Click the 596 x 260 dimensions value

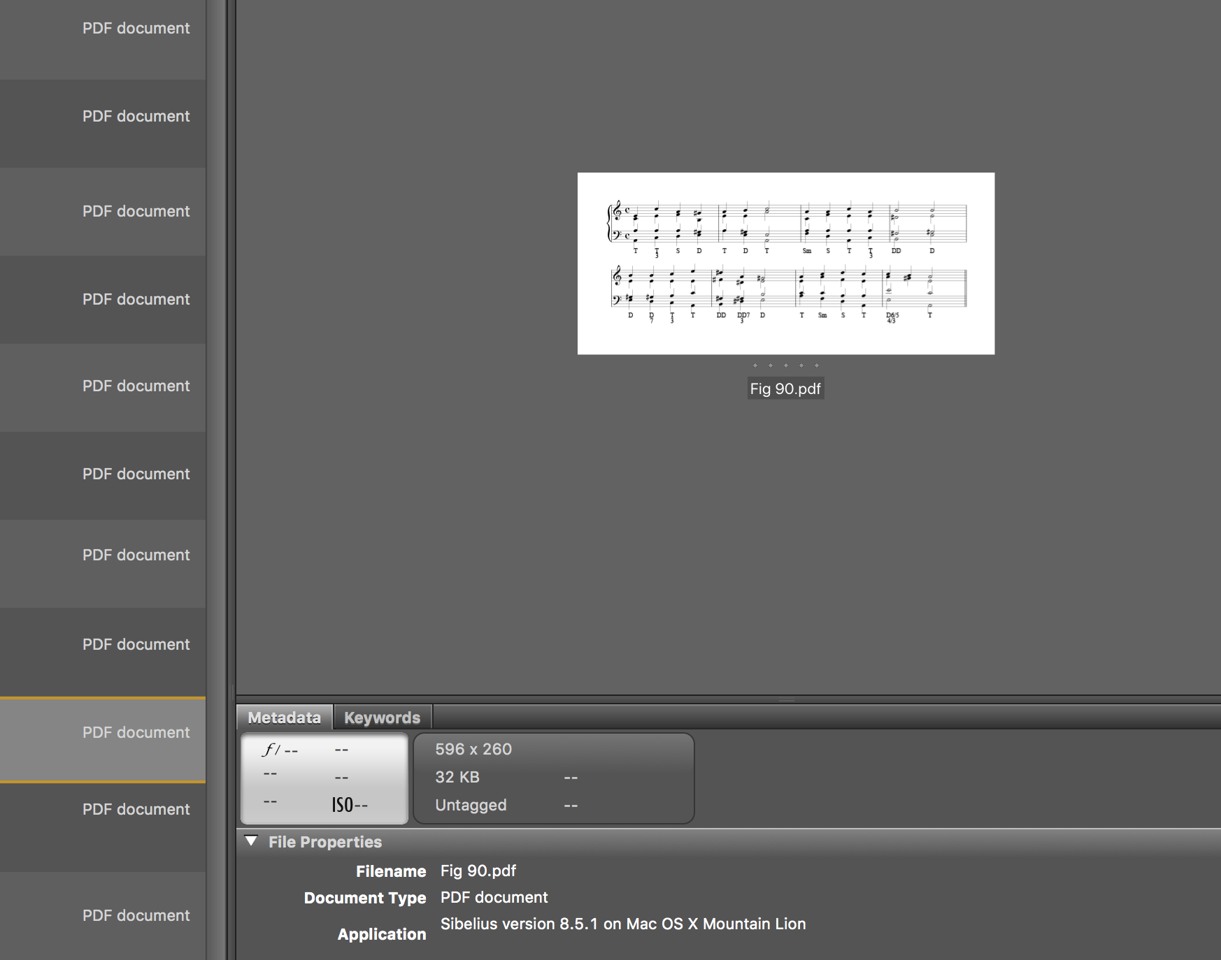(x=473, y=749)
